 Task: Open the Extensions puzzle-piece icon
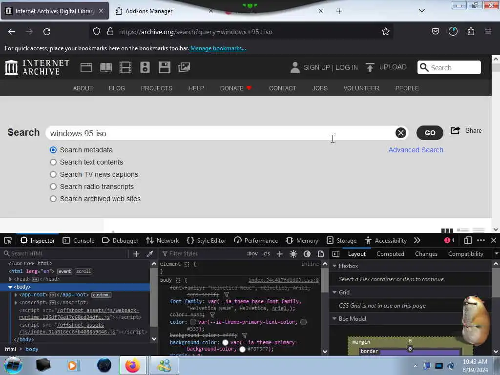471,32
